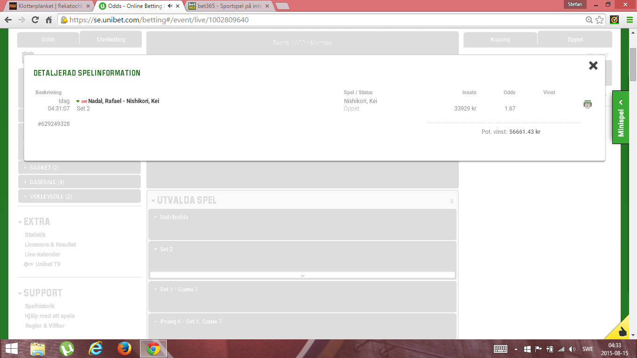
Task: Open Livescore & Resultat link
Action: [x=50, y=245]
